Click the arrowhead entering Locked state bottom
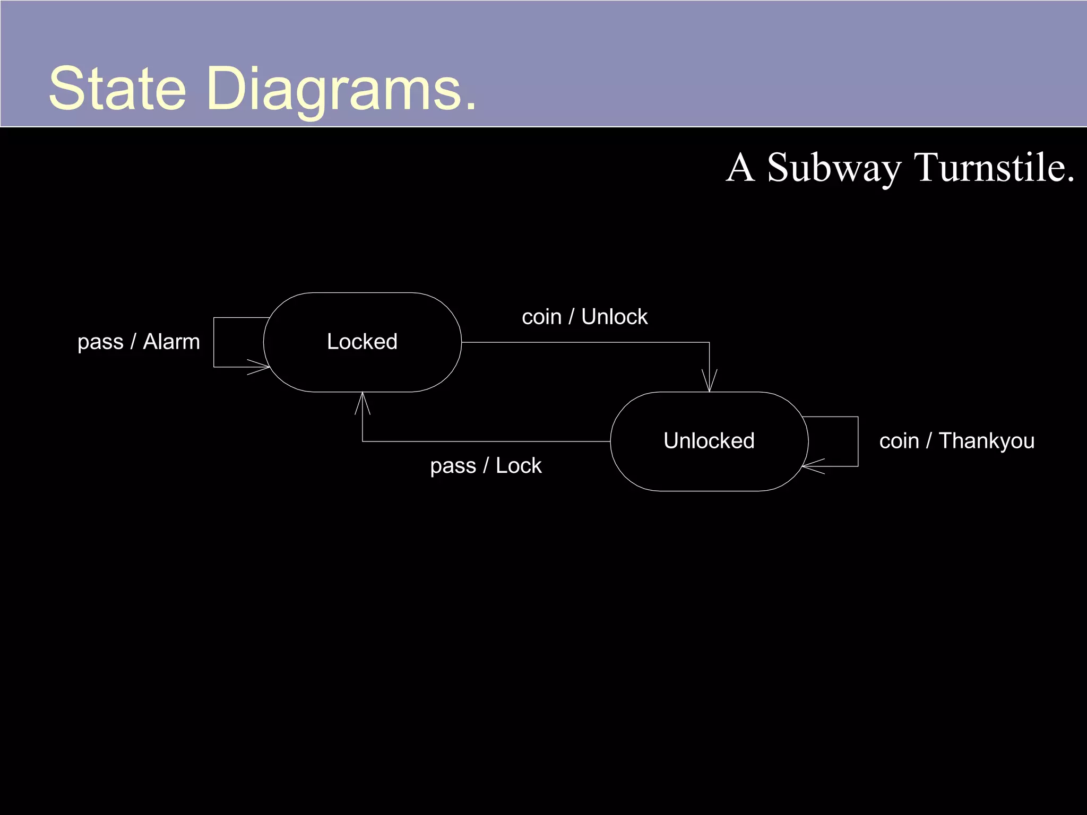1087x815 pixels. (x=363, y=403)
